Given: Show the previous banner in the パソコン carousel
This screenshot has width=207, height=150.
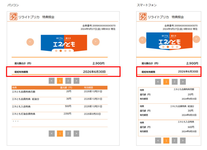Looking at the screenshot, I should [x=30, y=42].
